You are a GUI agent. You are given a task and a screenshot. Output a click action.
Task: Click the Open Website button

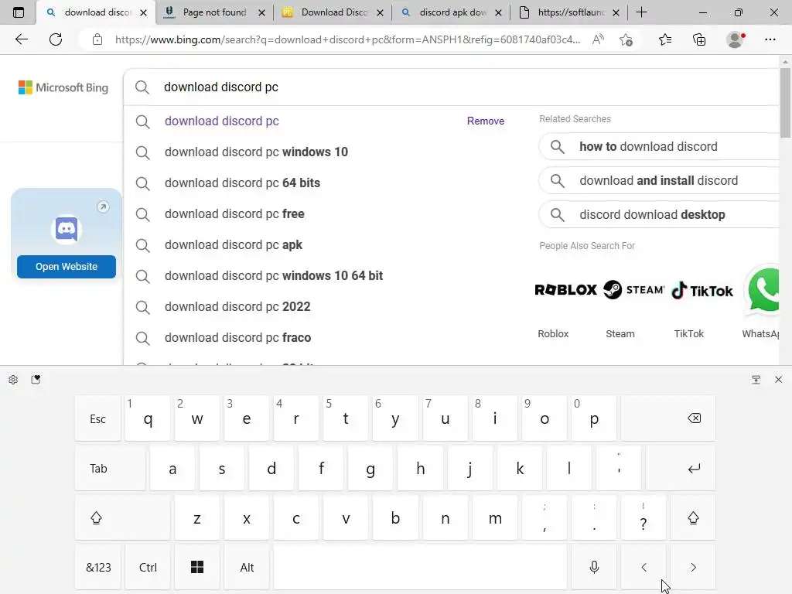click(67, 267)
